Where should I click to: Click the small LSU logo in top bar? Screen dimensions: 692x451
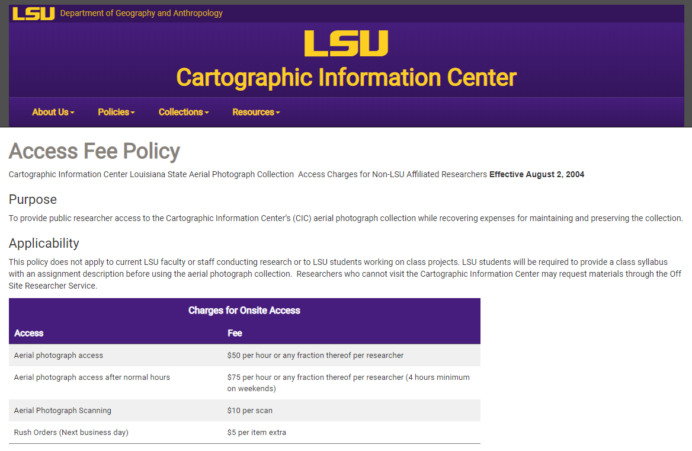pyautogui.click(x=34, y=14)
